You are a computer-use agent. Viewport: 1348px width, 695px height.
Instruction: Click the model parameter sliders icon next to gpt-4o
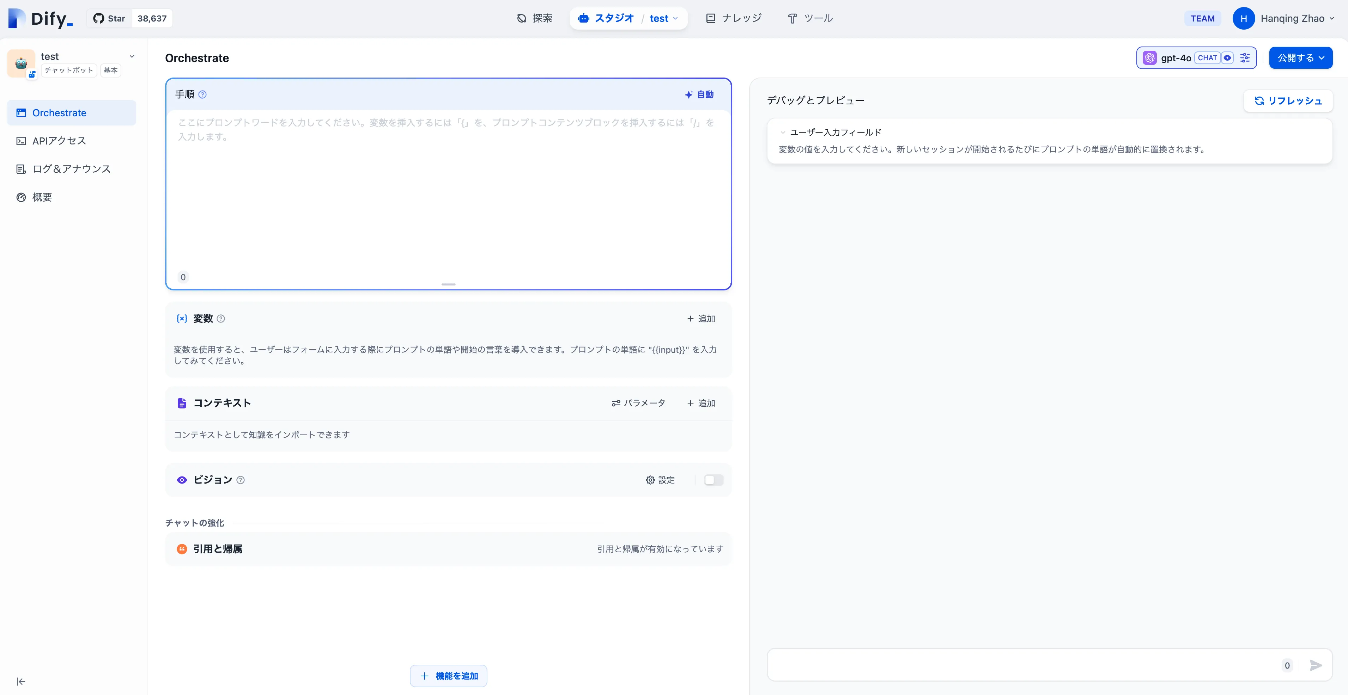click(1245, 57)
